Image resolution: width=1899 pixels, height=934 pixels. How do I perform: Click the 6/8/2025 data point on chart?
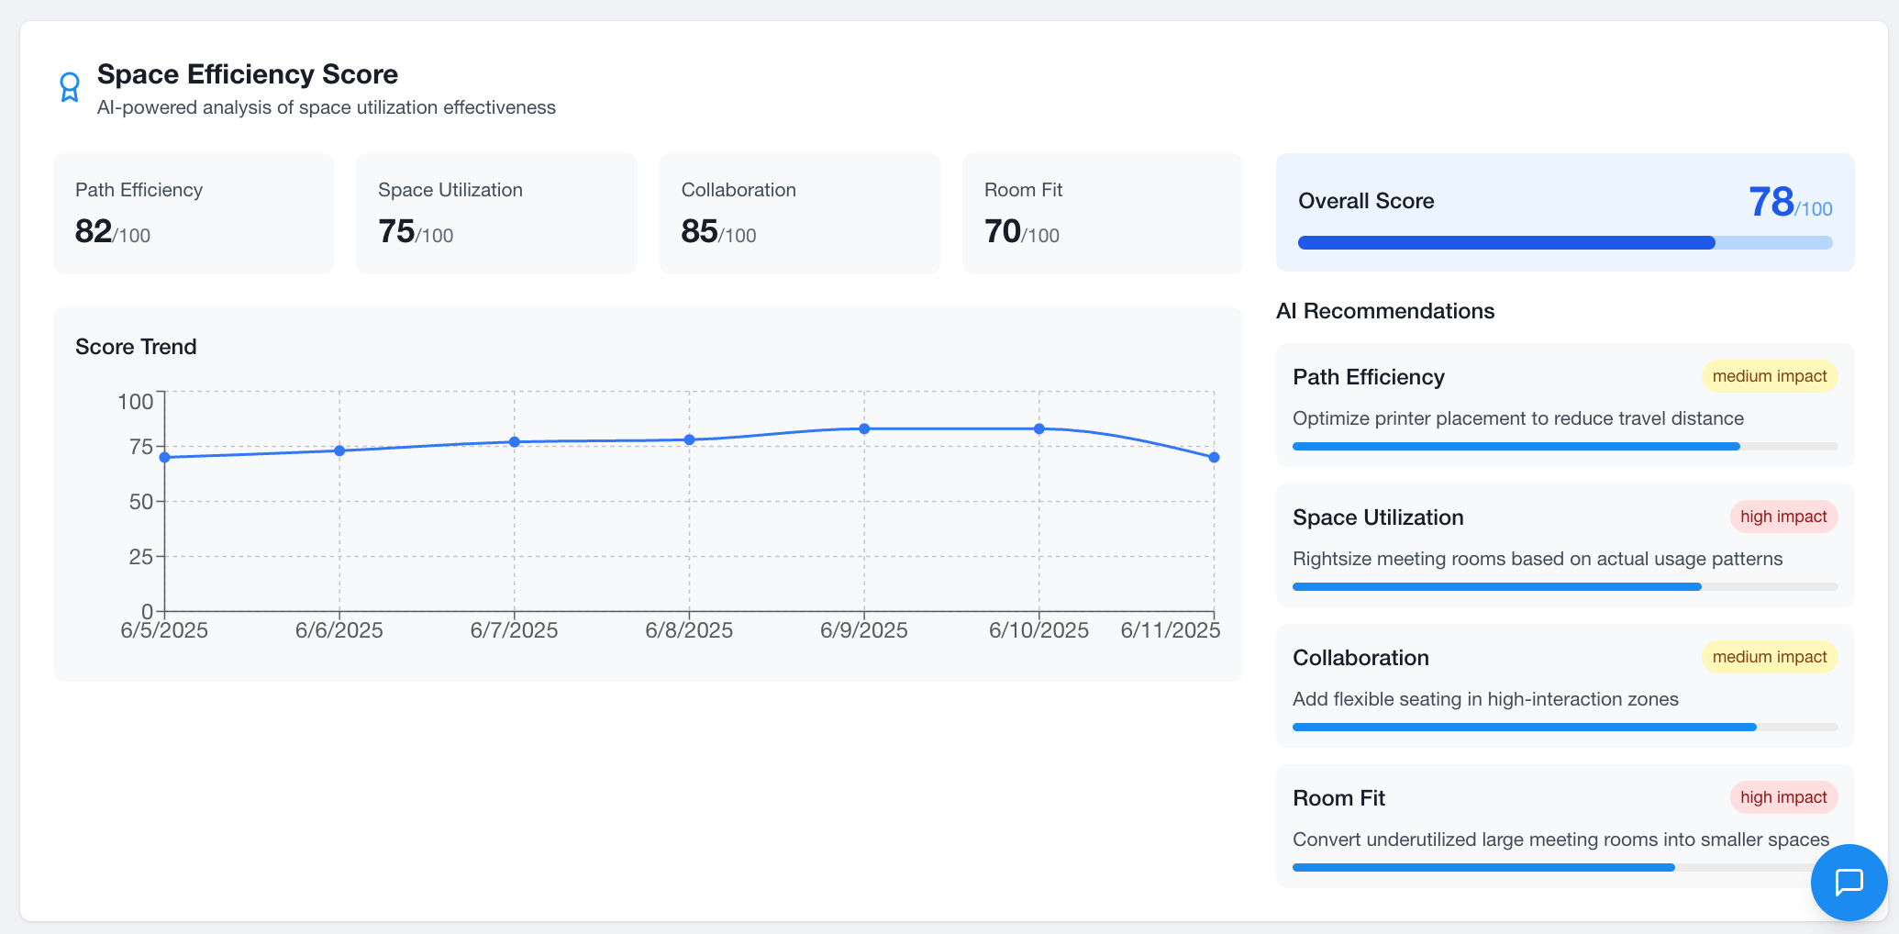pyautogui.click(x=690, y=440)
